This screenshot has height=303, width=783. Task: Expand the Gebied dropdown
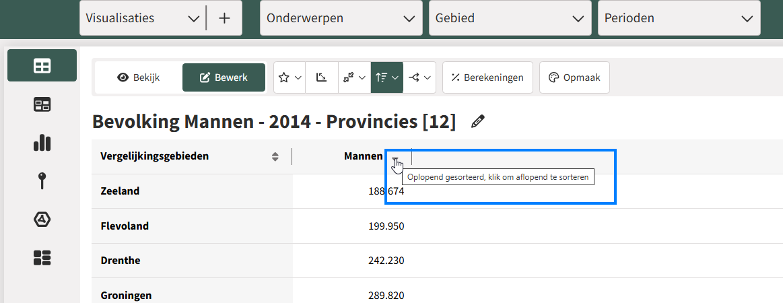coord(510,18)
